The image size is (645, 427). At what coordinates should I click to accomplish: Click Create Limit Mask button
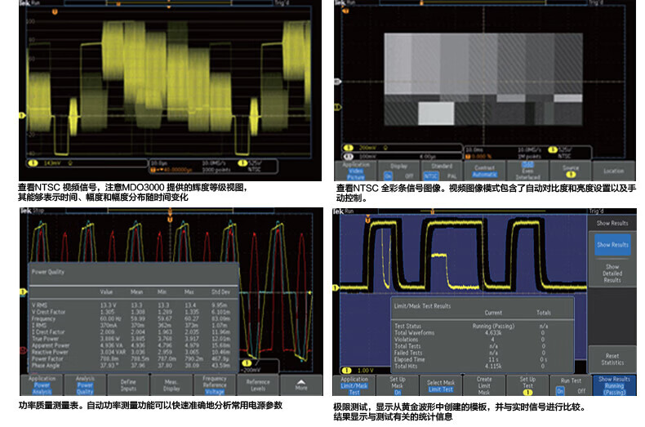click(484, 385)
